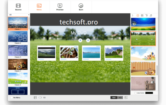Open the background music icon

(x=151, y=15)
